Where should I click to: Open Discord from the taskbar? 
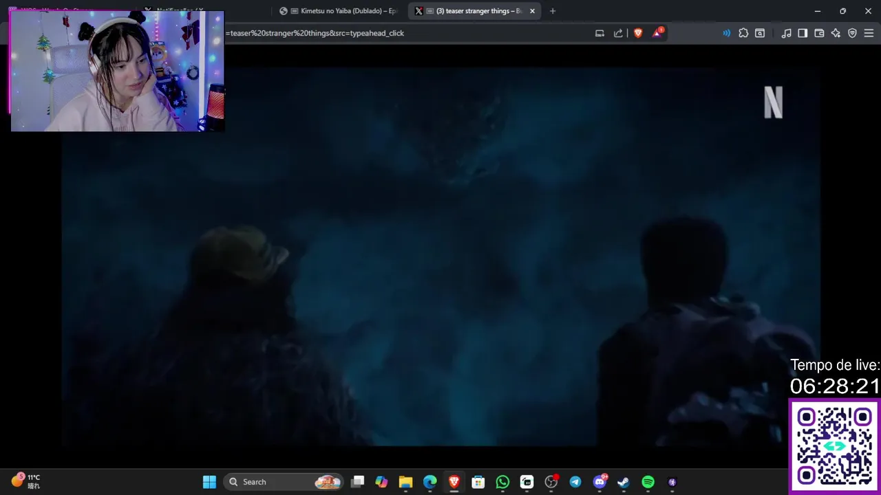(x=599, y=482)
